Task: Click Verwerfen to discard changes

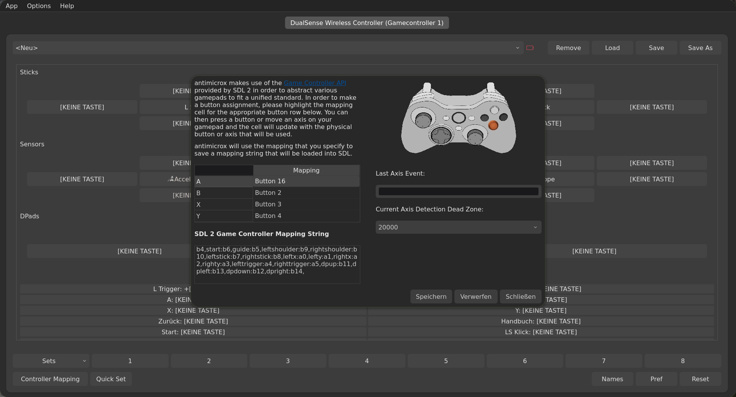Action: pos(476,296)
